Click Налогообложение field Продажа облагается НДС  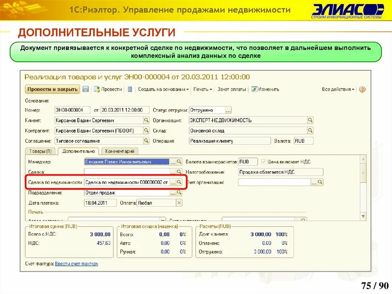(x=281, y=172)
